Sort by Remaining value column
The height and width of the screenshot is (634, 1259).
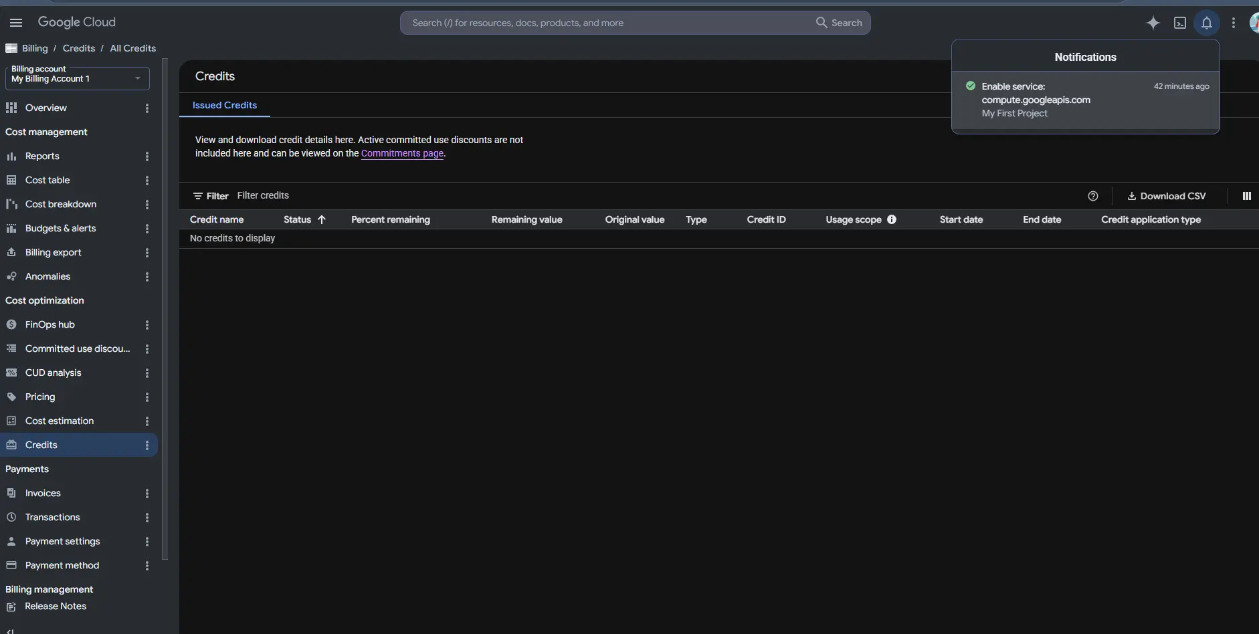click(527, 219)
